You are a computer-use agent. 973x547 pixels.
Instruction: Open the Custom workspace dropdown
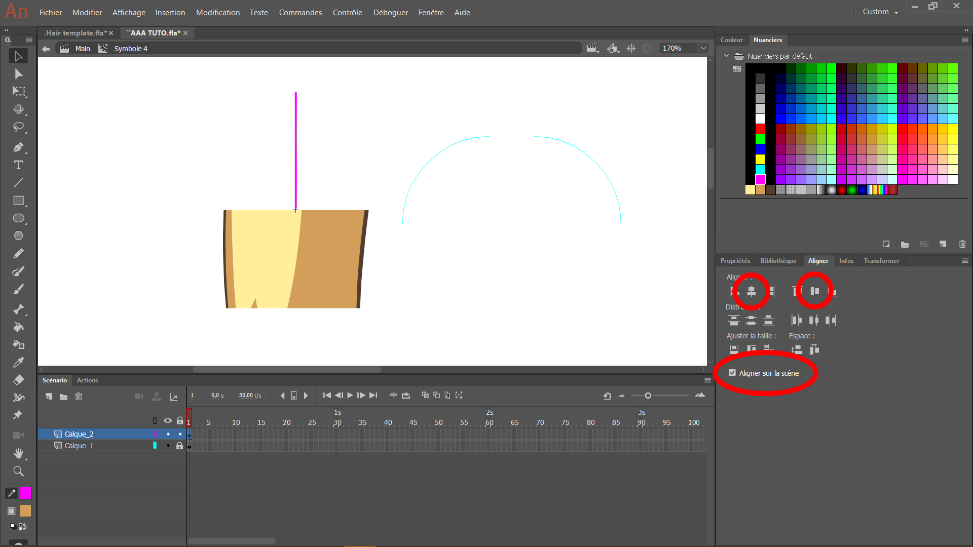(x=880, y=12)
